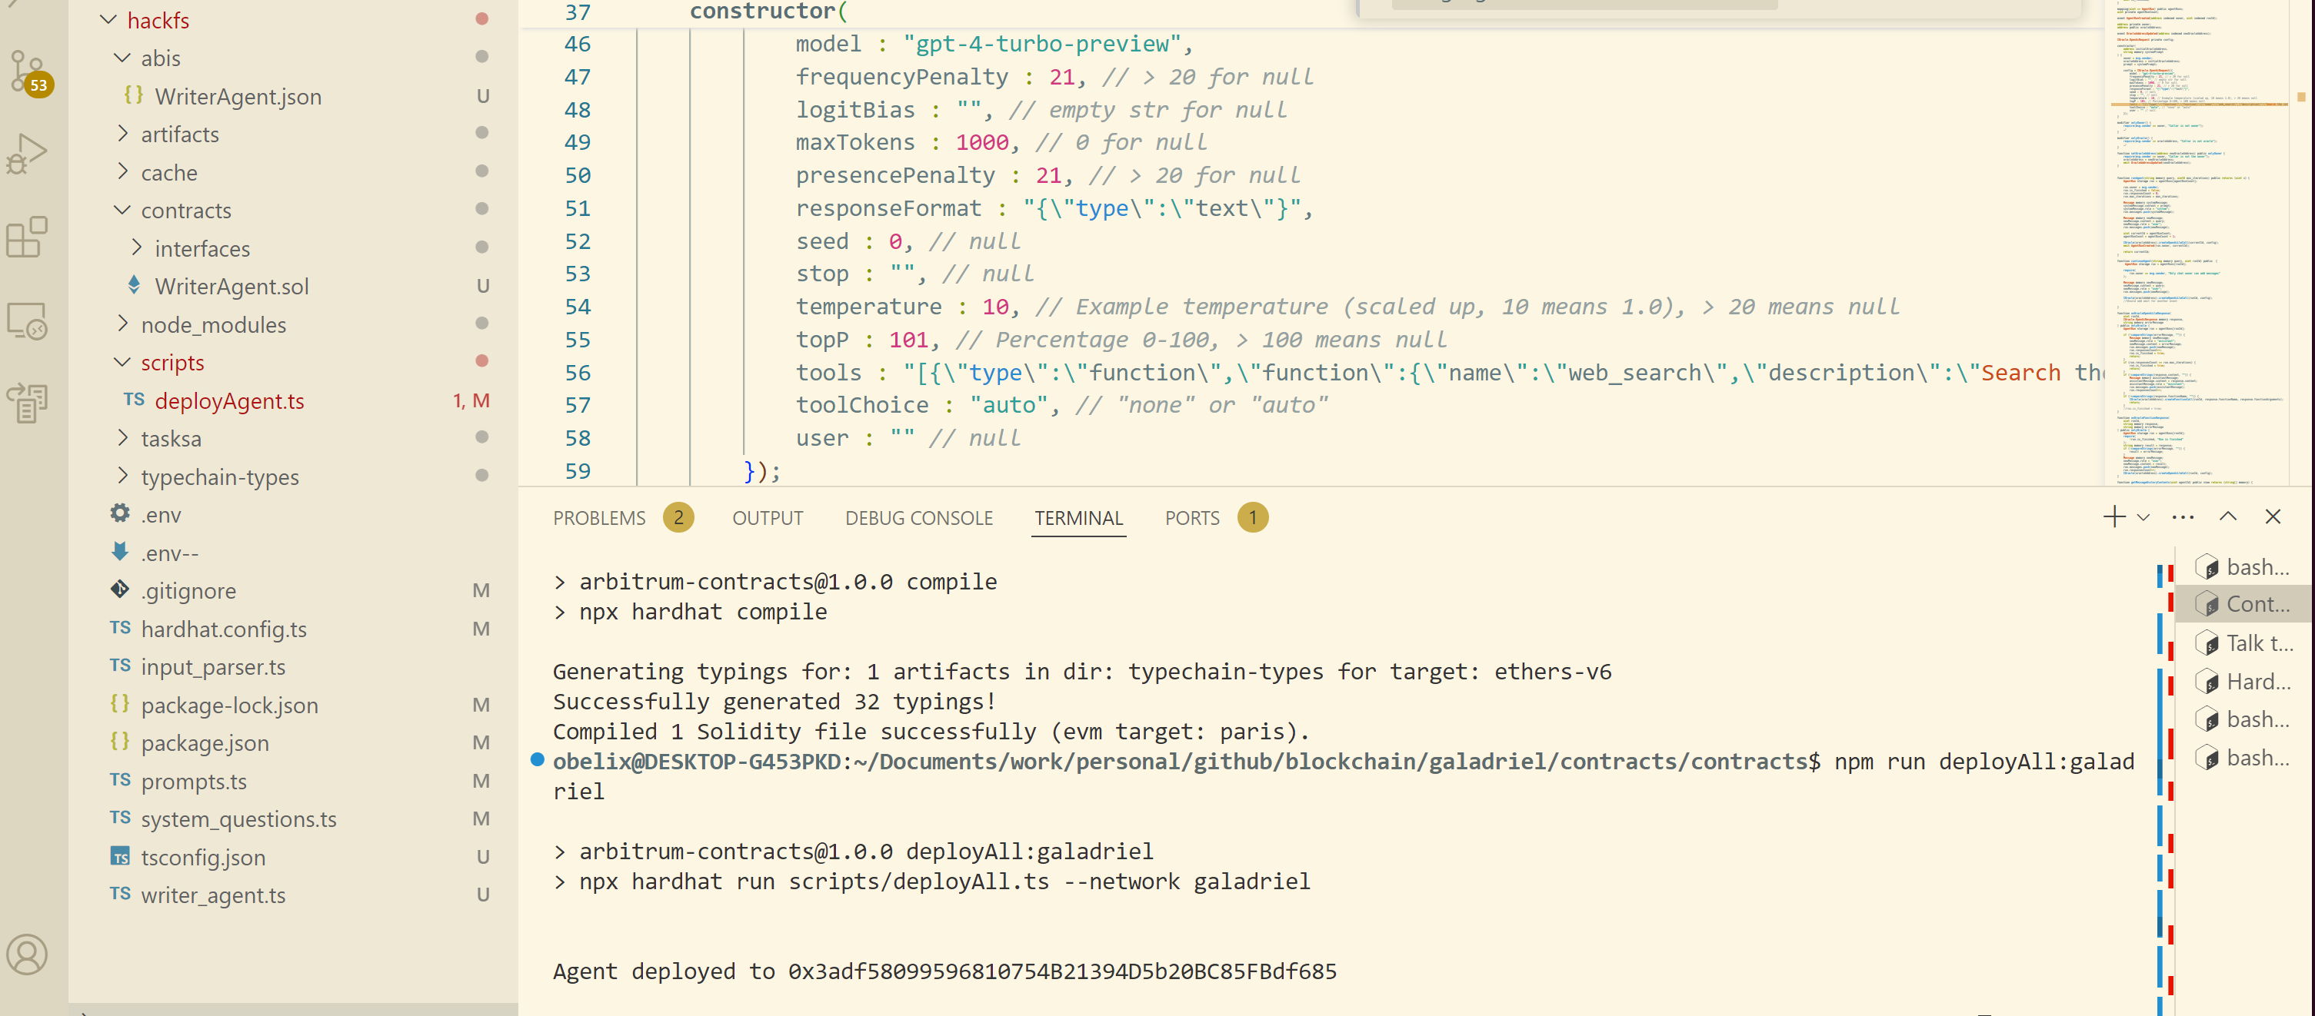
Task: Close the terminal panel
Action: coord(2273,516)
